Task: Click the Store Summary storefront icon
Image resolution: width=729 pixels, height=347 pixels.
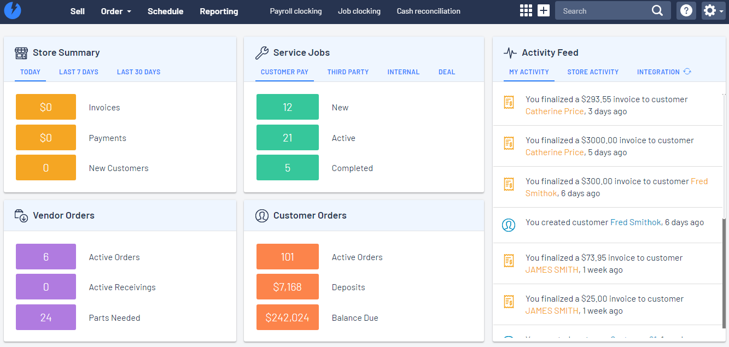Action: pos(21,53)
